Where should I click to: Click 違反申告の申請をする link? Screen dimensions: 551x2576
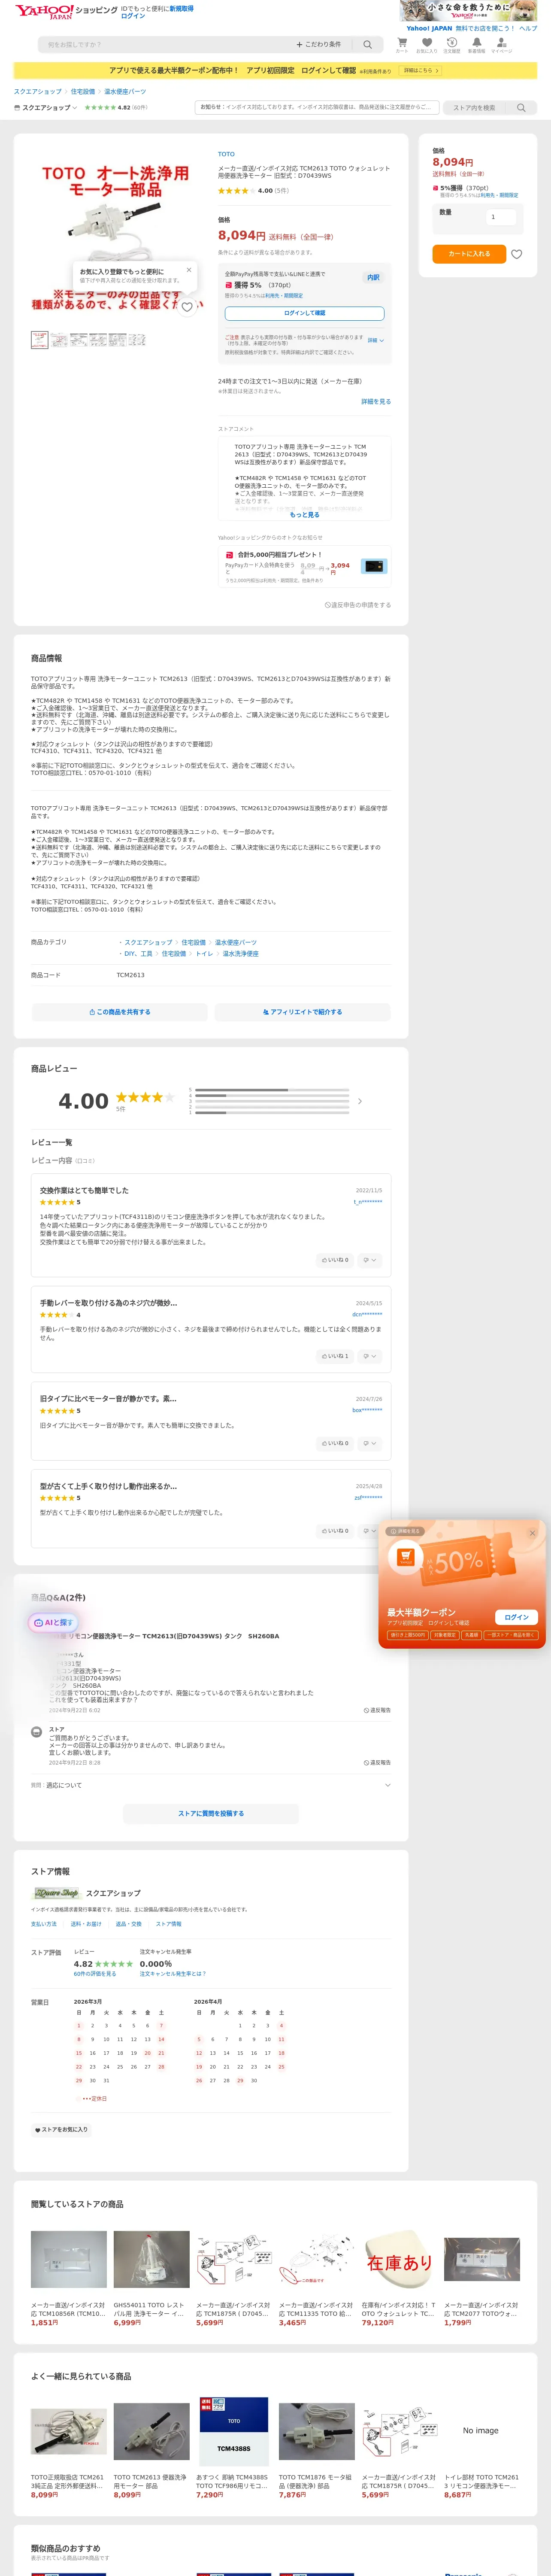tap(358, 605)
